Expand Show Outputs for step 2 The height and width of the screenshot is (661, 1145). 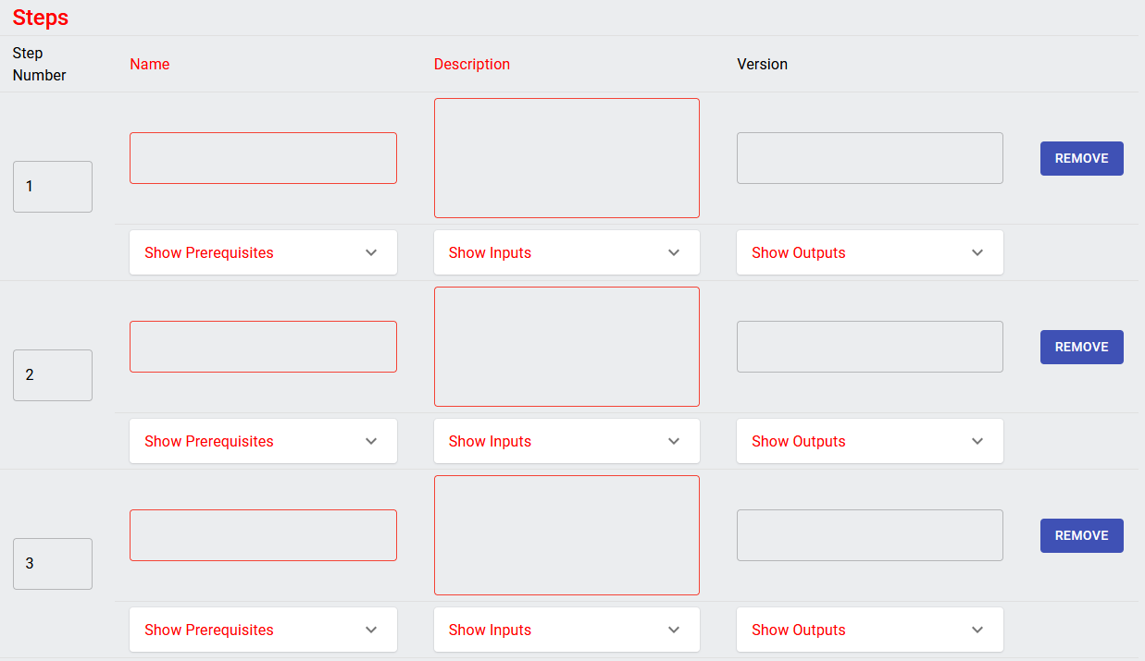869,441
